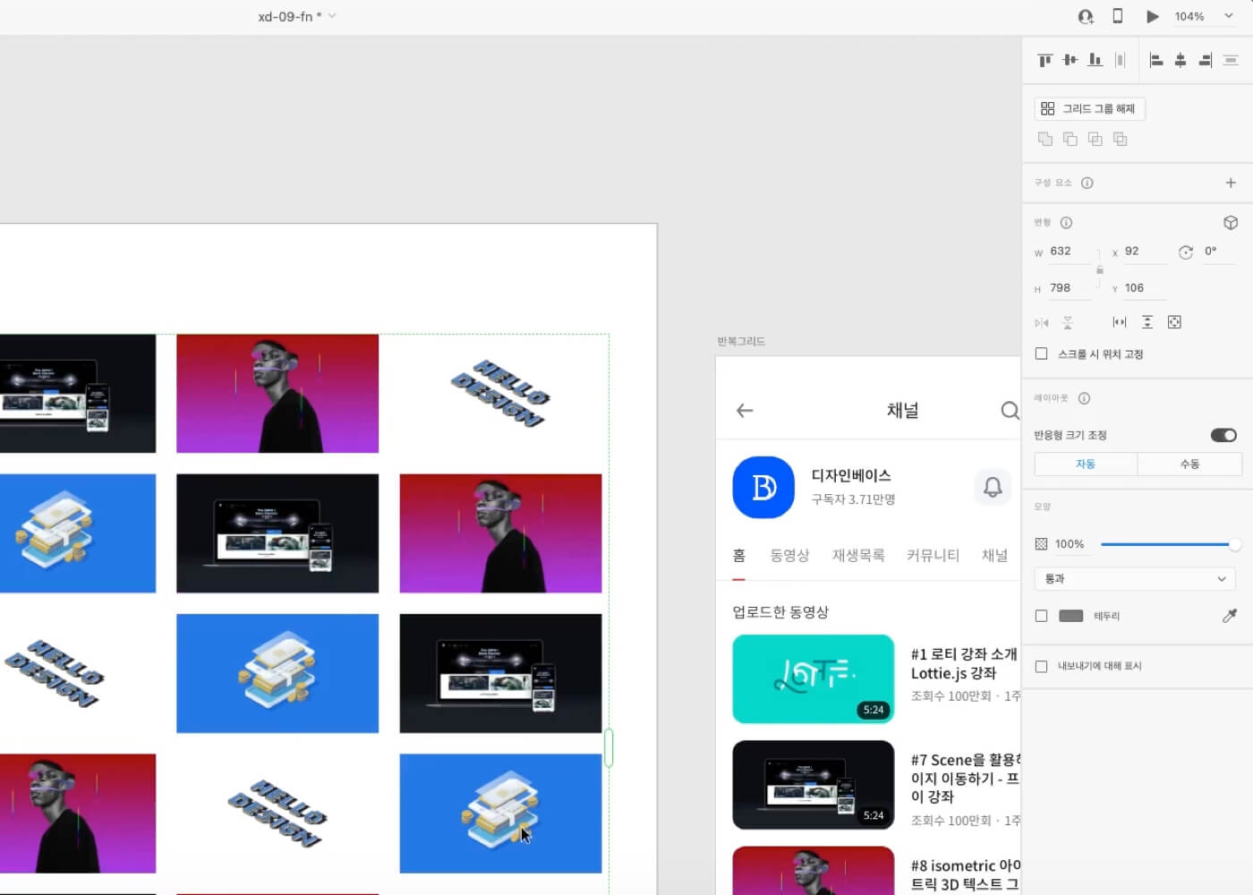Click the search icon in 채널 header
This screenshot has height=895, width=1253.
(x=1010, y=411)
